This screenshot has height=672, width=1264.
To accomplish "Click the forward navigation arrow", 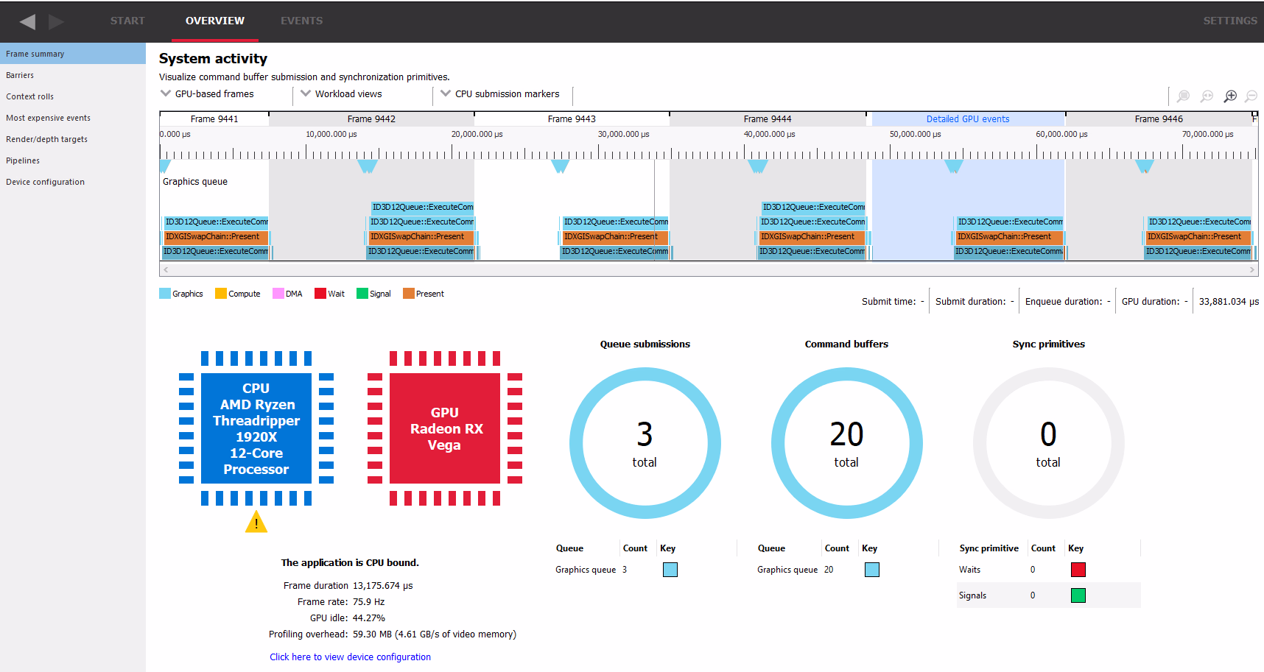I will tap(56, 21).
